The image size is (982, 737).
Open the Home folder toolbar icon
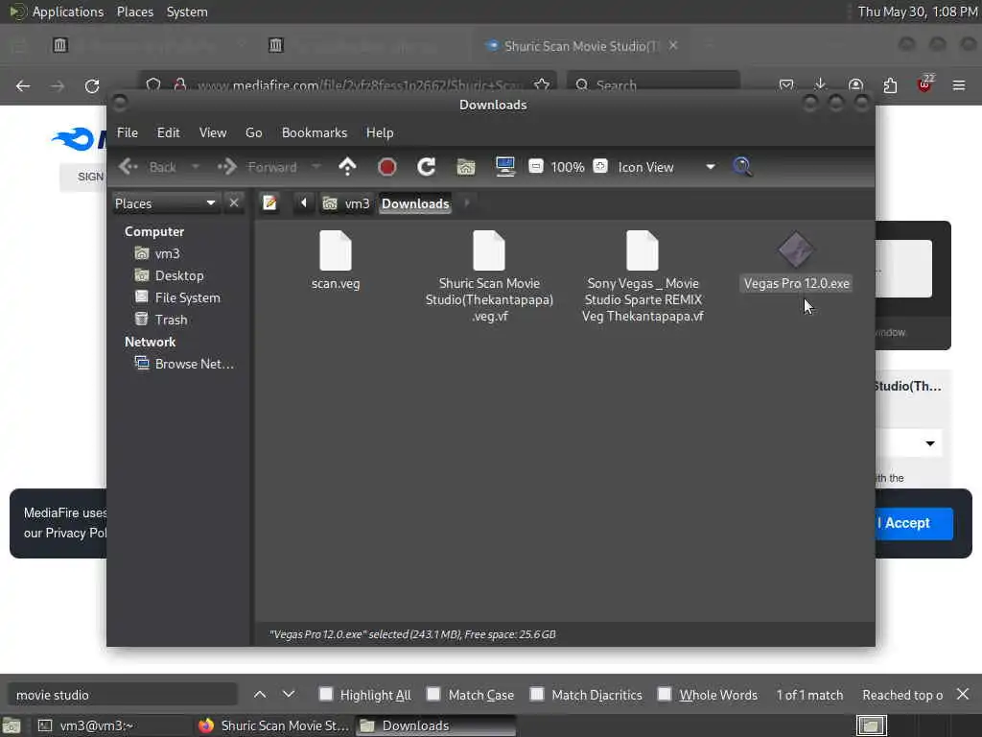[x=466, y=167]
